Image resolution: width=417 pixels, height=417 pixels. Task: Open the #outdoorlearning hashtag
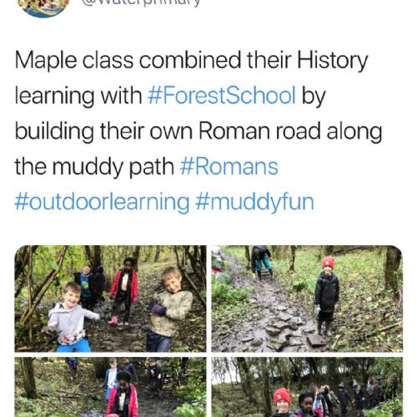(102, 202)
